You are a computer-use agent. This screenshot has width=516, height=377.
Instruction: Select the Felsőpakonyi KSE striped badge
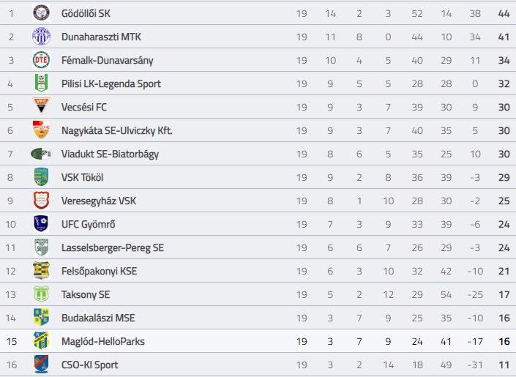point(42,271)
